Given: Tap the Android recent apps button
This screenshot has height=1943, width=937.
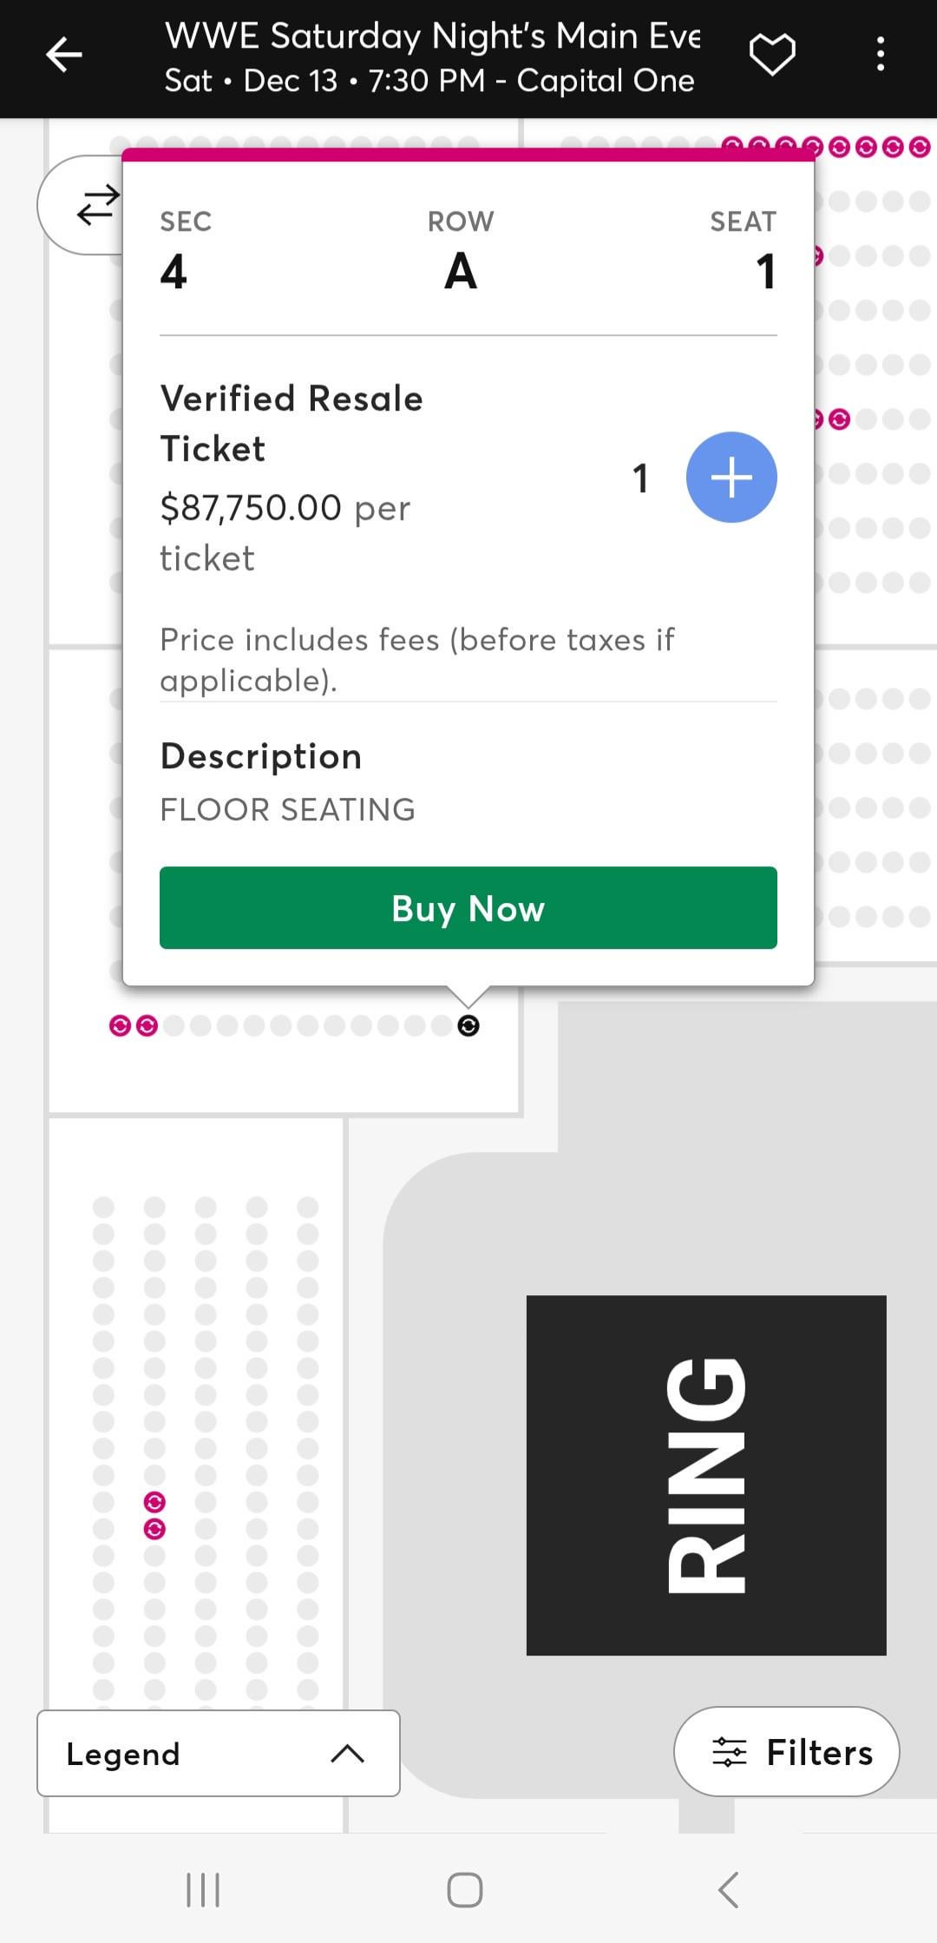Looking at the screenshot, I should pyautogui.click(x=203, y=1890).
